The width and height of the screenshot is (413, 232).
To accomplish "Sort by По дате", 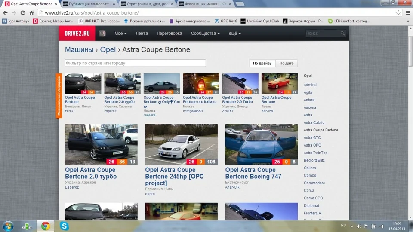I will [287, 64].
